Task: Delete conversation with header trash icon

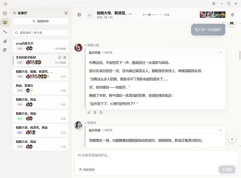Action: point(232,15)
